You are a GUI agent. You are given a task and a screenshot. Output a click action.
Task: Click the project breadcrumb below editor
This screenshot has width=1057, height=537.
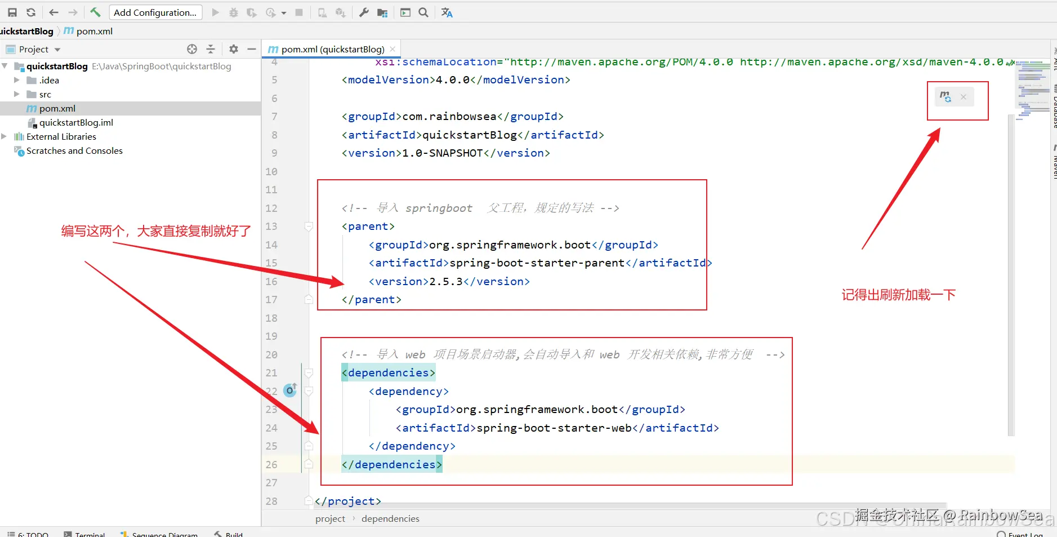pos(330,518)
